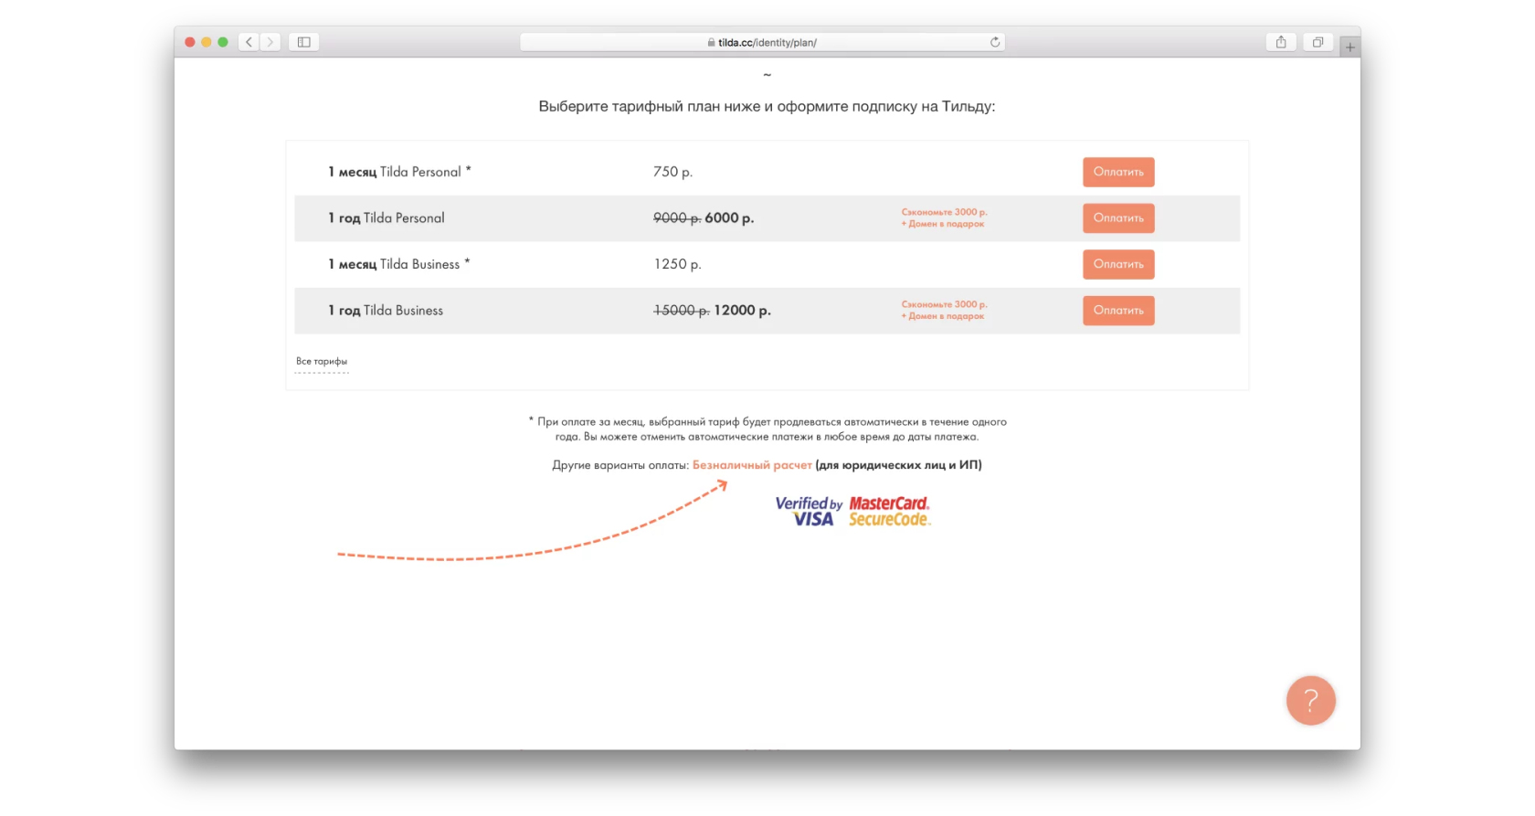Screen dimensions: 1535x816
Task: Open the Все тарифы link
Action: coord(322,362)
